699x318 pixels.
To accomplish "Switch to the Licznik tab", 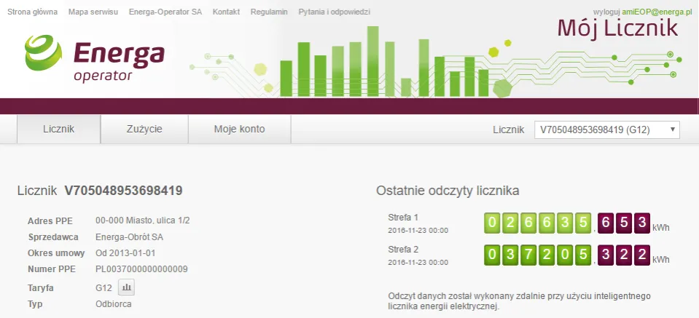I will tap(58, 130).
